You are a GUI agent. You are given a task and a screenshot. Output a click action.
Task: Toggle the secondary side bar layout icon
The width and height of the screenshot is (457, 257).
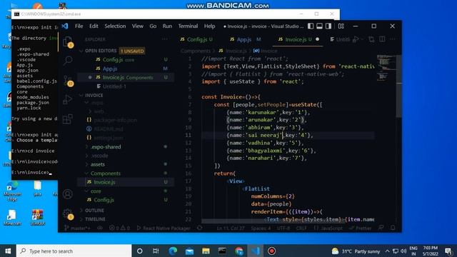[328, 26]
